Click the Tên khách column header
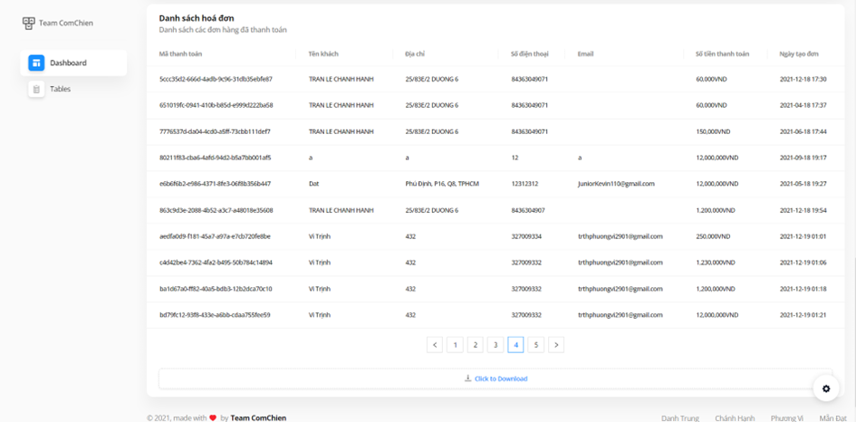The image size is (856, 422). (323, 54)
